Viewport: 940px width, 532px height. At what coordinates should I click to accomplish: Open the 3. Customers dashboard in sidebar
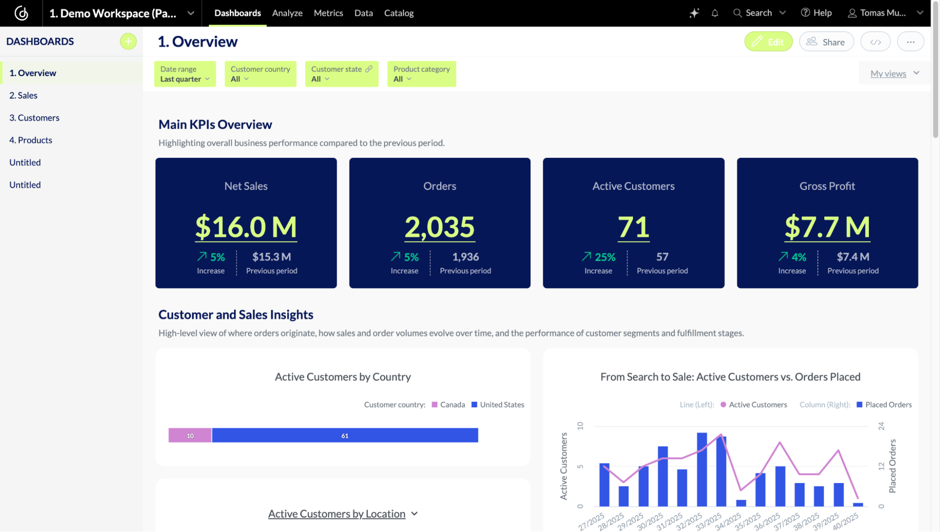(34, 118)
